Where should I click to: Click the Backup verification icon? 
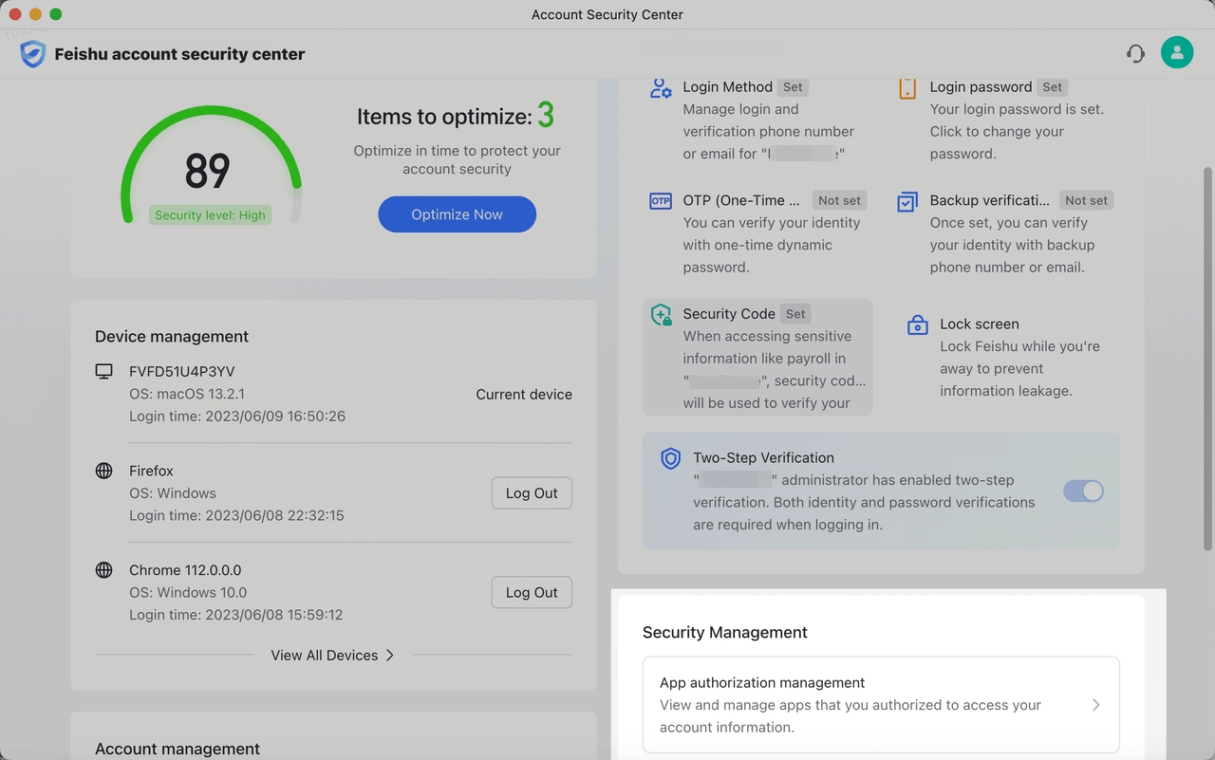[907, 200]
